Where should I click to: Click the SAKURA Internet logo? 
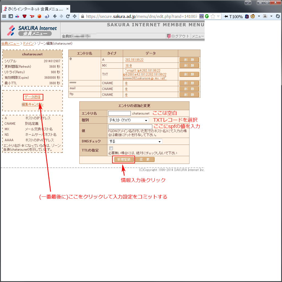(x=32, y=30)
